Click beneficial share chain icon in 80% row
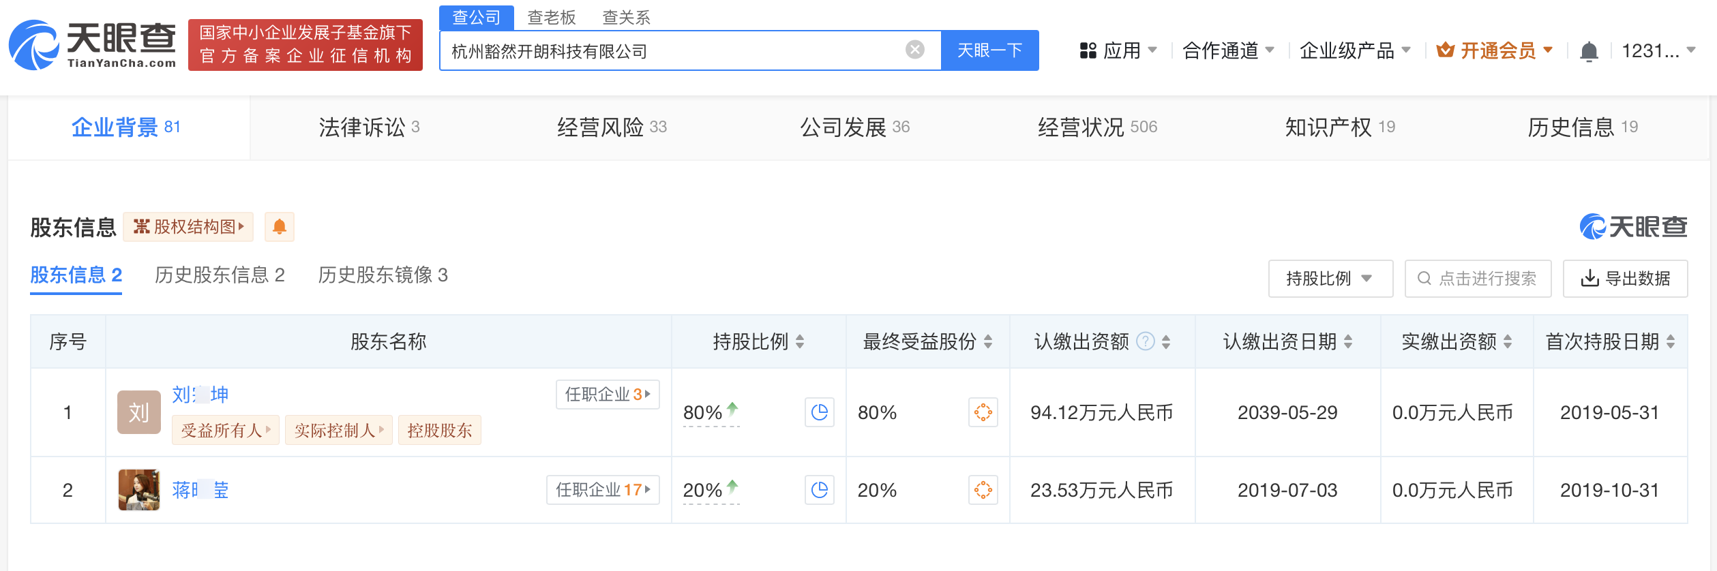Screen dimensions: 1717x571 tap(983, 412)
